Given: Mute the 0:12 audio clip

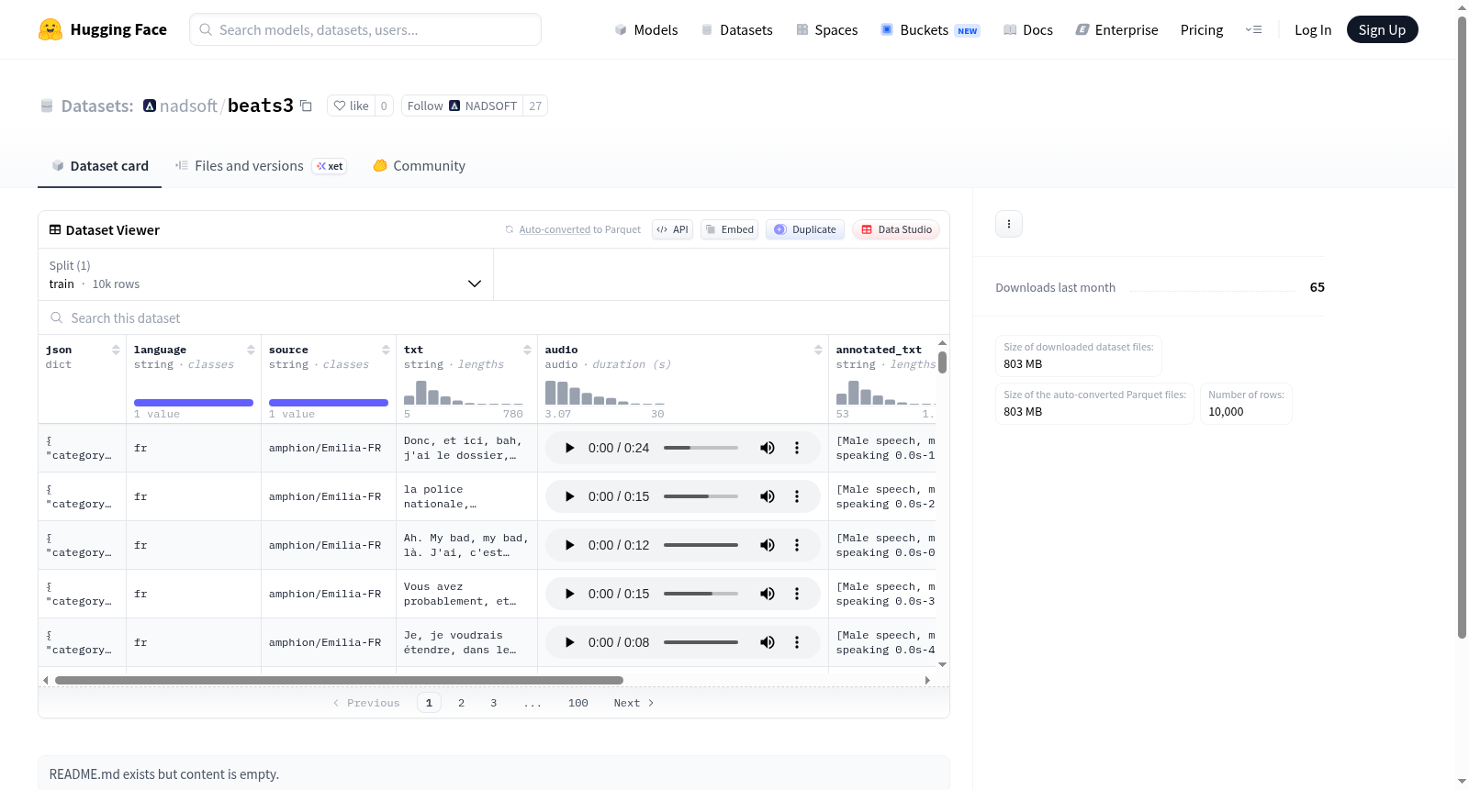Looking at the screenshot, I should click(768, 546).
